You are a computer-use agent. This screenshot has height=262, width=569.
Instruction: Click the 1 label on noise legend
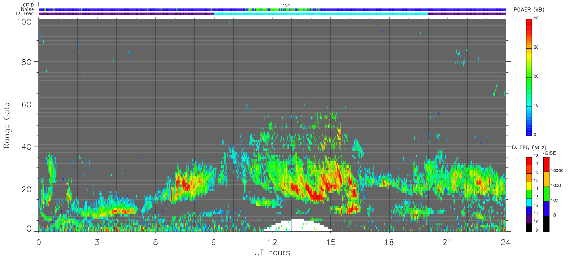[x=551, y=230]
